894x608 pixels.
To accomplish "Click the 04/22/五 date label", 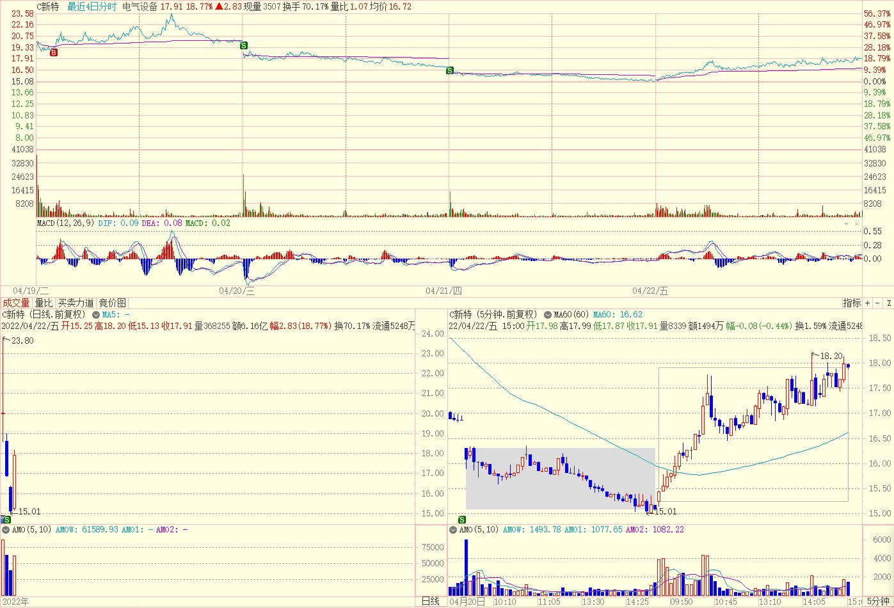I will point(650,291).
